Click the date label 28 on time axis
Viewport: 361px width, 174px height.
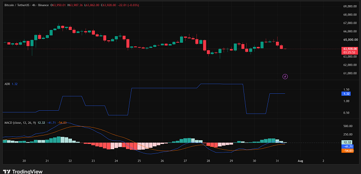click(208, 161)
